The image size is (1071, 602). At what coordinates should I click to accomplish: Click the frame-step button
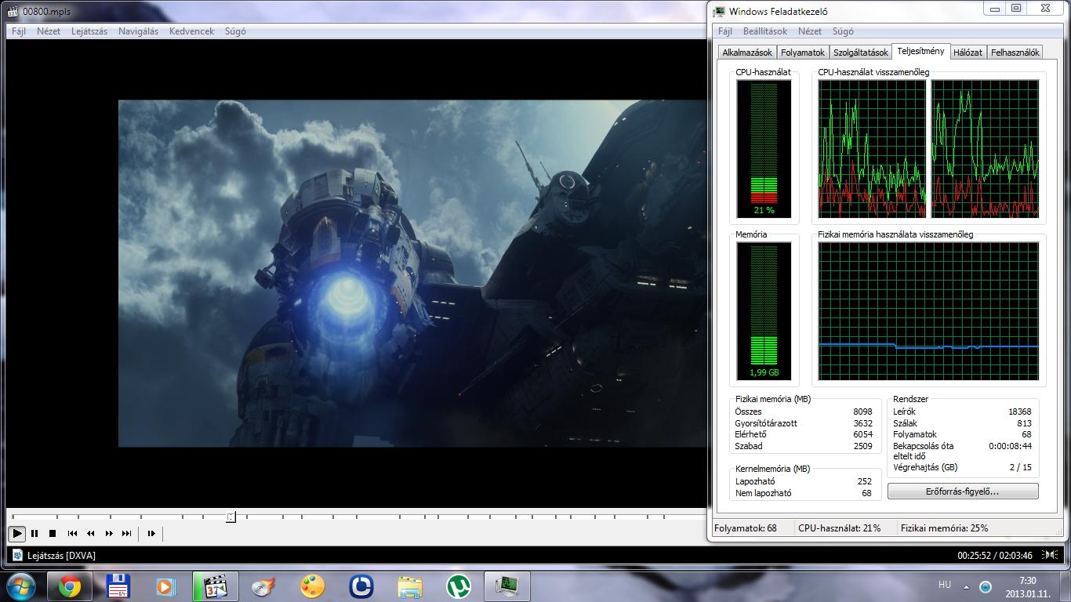(x=151, y=533)
